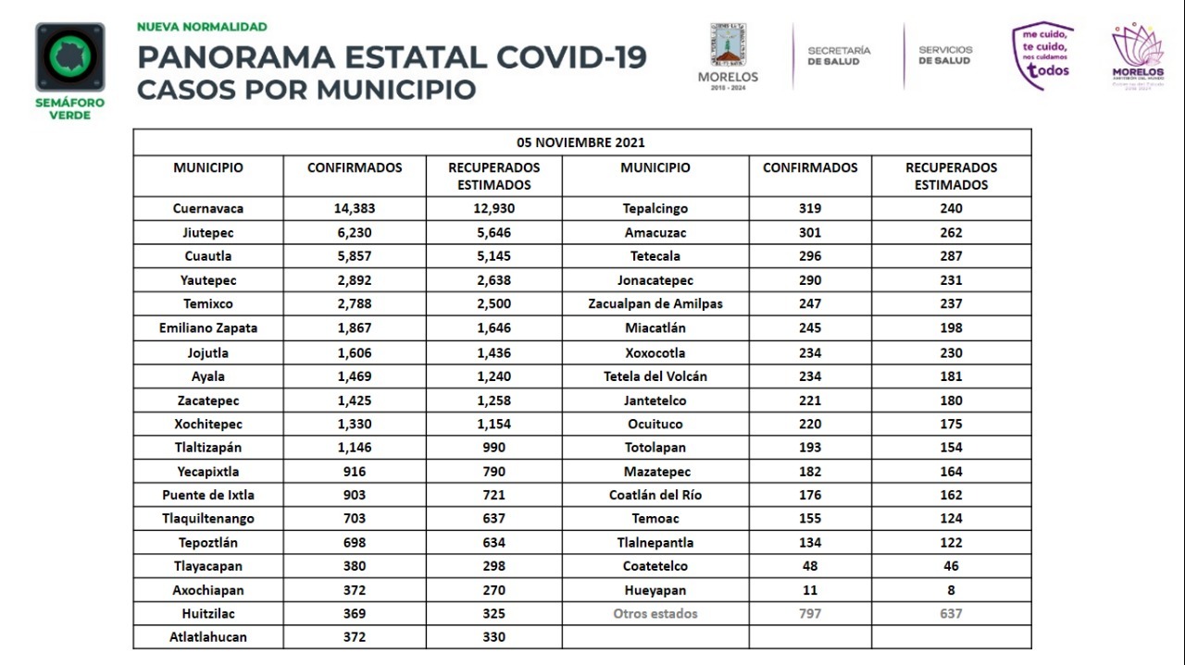Click the Servicios de Salud logo

[x=945, y=55]
